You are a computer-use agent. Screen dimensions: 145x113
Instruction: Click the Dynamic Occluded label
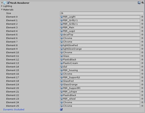(14, 110)
